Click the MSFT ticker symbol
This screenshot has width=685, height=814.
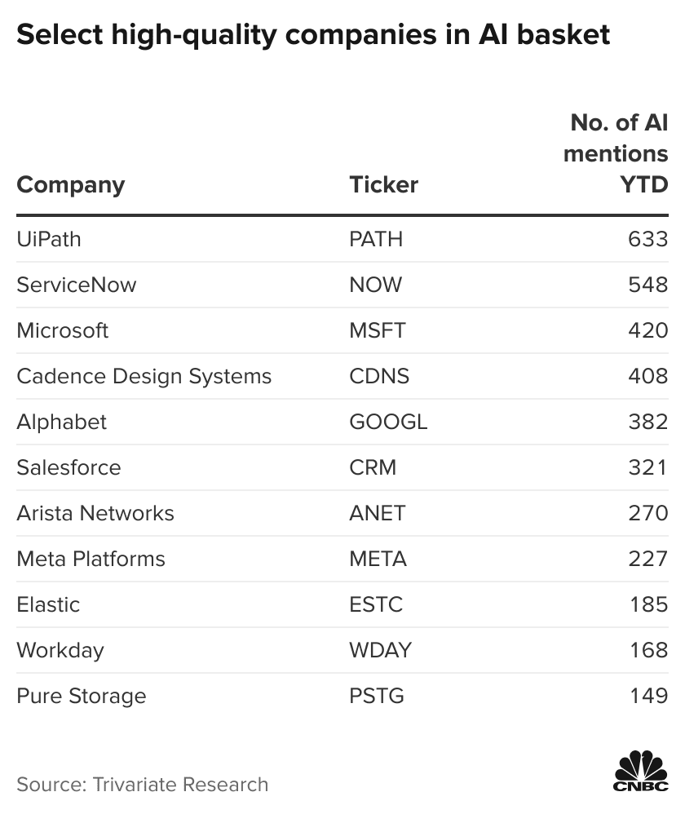click(x=378, y=330)
